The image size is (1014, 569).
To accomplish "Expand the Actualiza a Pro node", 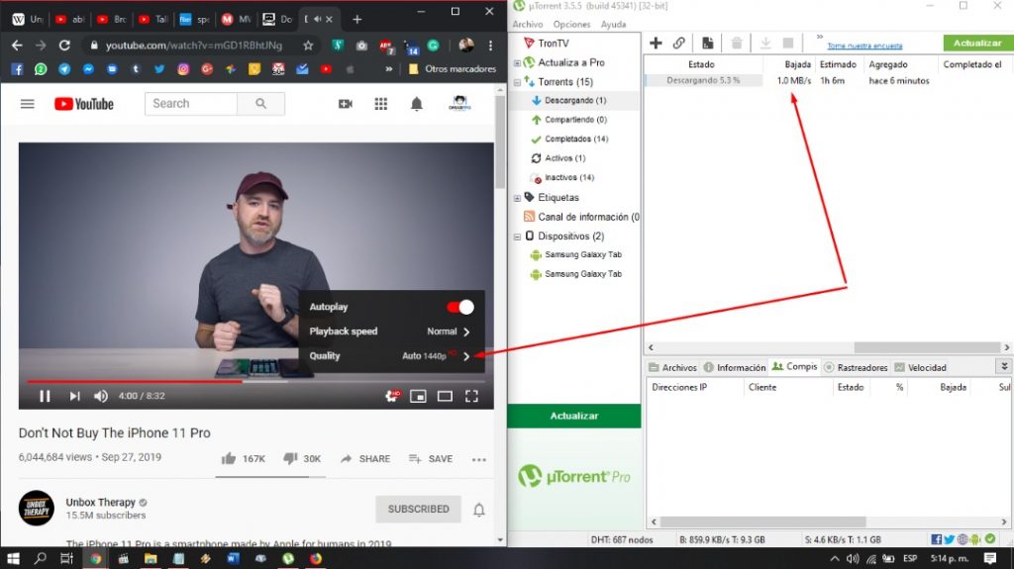I will [517, 62].
